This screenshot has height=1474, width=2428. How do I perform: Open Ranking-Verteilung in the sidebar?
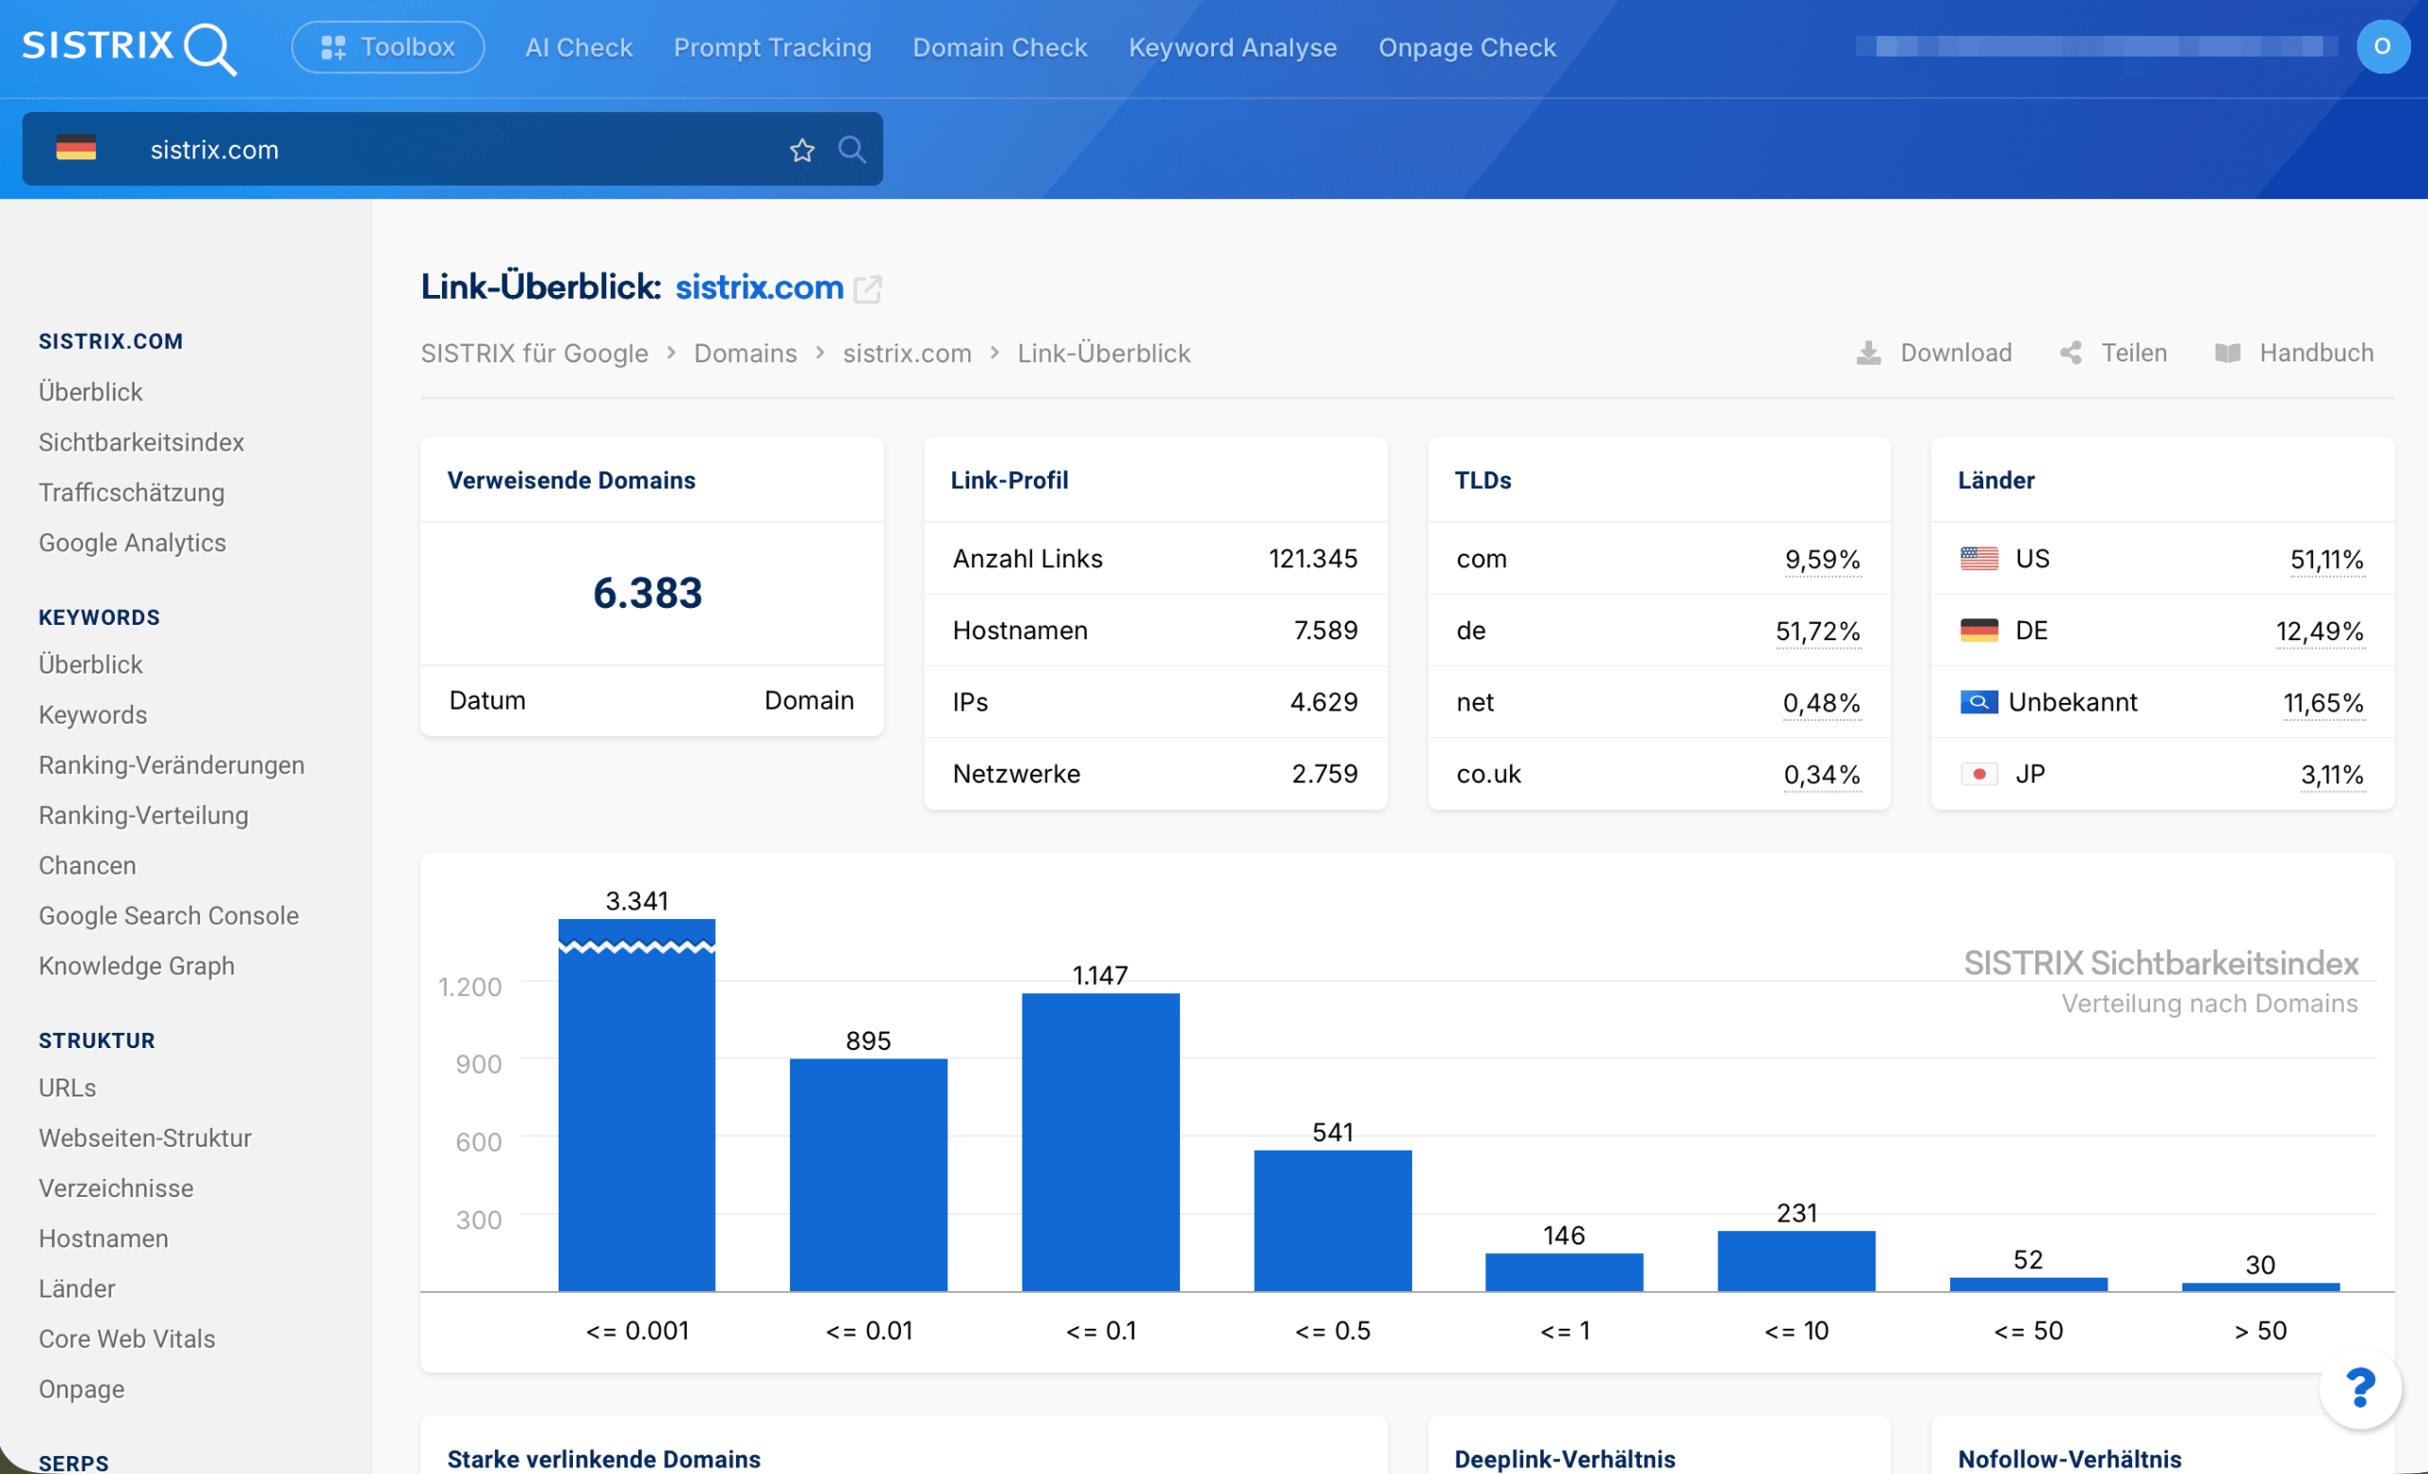point(143,815)
